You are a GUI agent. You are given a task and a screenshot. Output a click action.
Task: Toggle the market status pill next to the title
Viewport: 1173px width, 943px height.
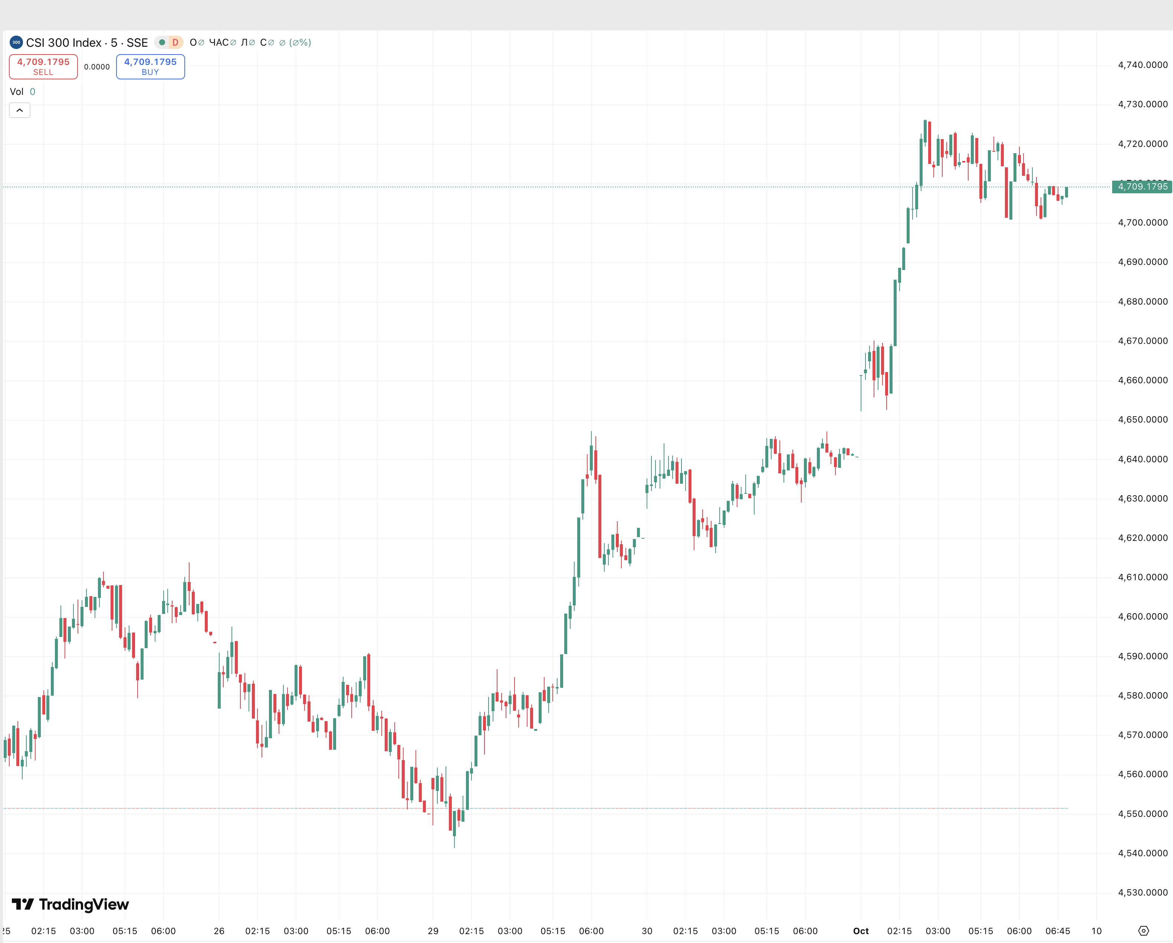pyautogui.click(x=169, y=42)
